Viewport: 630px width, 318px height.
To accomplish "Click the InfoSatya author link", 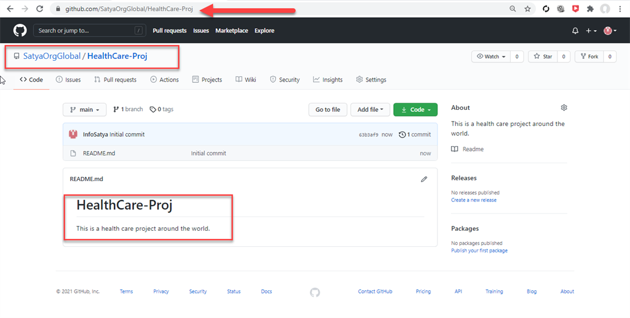I will (x=95, y=134).
